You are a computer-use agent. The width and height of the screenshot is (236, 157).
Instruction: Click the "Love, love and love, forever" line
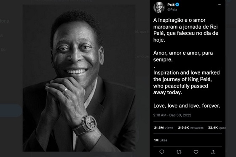click(187, 106)
